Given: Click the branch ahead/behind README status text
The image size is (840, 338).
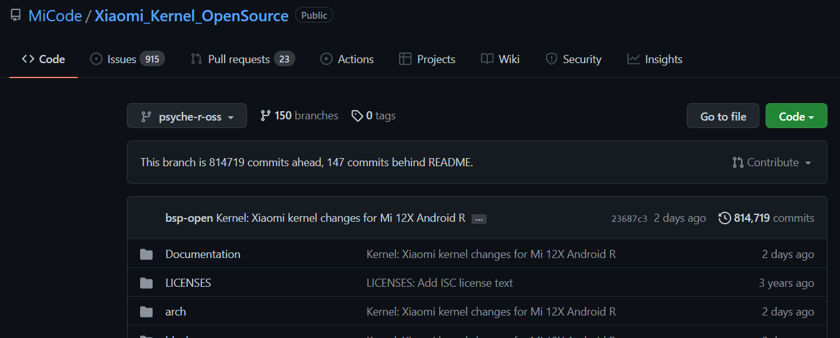Looking at the screenshot, I should coord(306,162).
